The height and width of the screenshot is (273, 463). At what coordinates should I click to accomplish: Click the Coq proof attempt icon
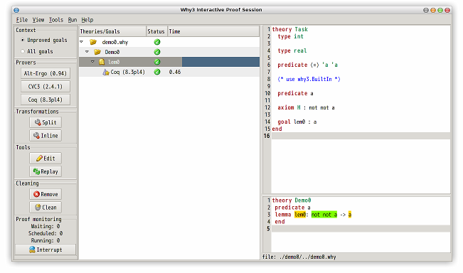click(x=106, y=72)
